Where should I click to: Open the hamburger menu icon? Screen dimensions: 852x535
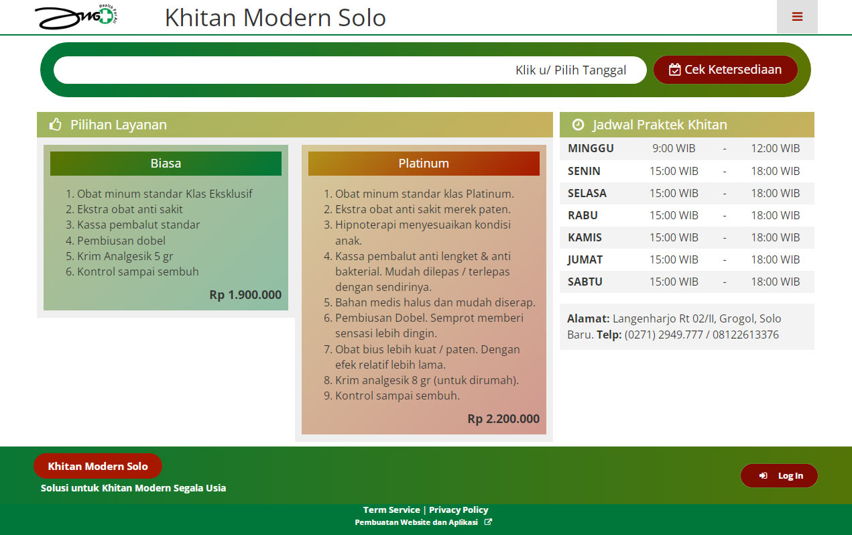(x=797, y=17)
